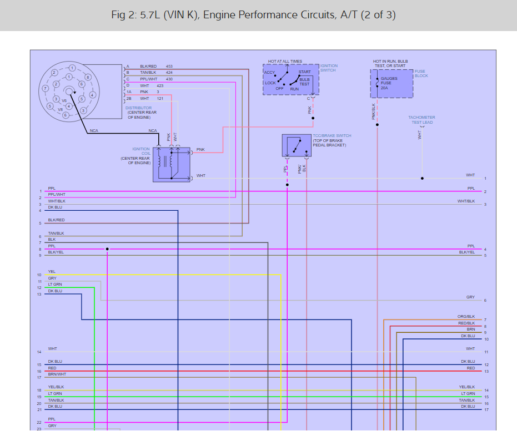Click the Fuse Block label text
This screenshot has width=517, height=441.
coord(421,73)
